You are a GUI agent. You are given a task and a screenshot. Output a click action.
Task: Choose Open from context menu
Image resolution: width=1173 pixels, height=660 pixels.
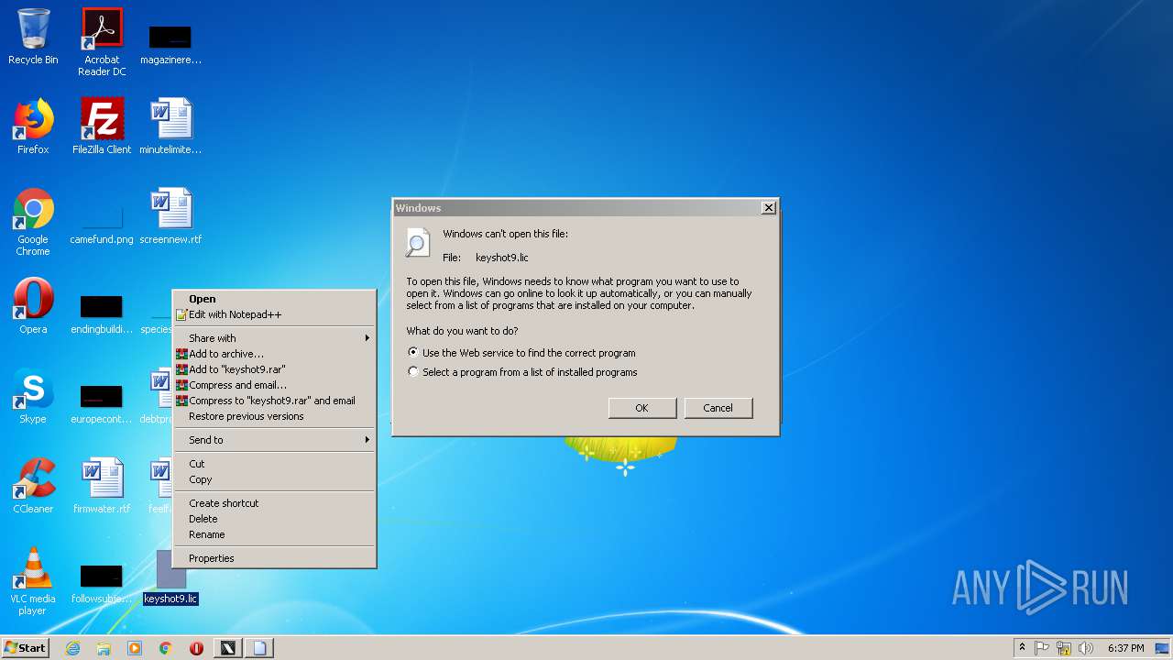click(274, 299)
